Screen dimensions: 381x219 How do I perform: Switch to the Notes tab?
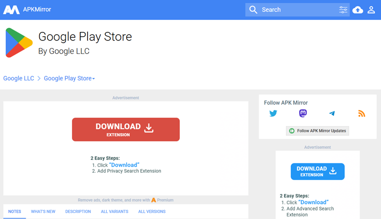pos(15,211)
